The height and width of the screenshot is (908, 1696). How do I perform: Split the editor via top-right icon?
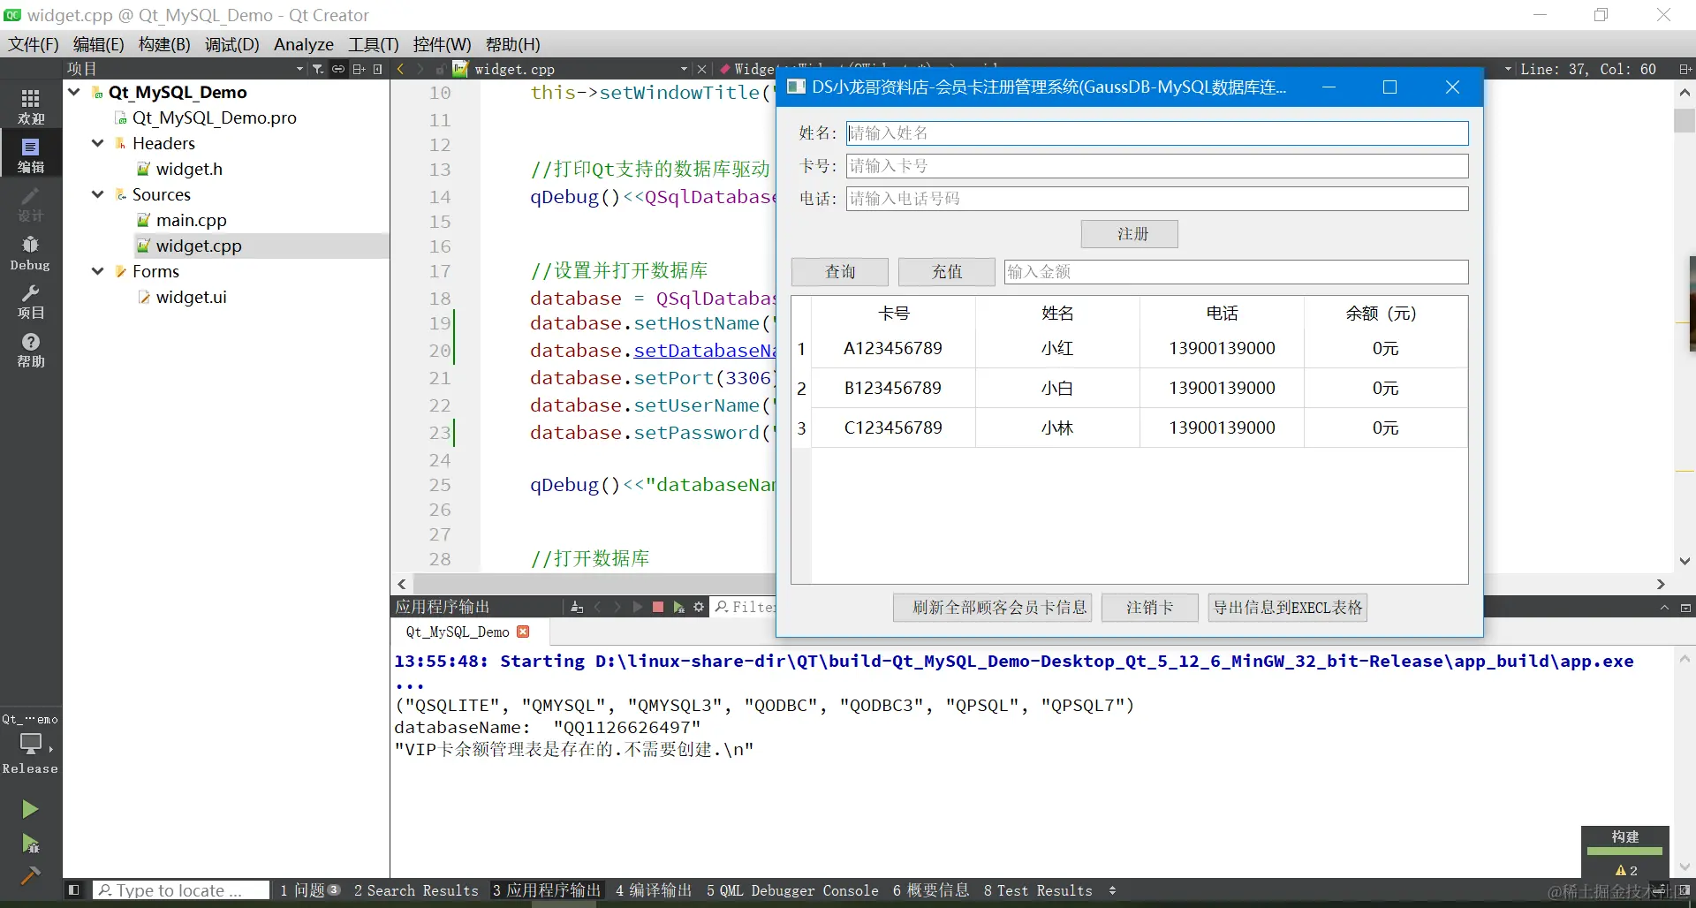point(1685,69)
